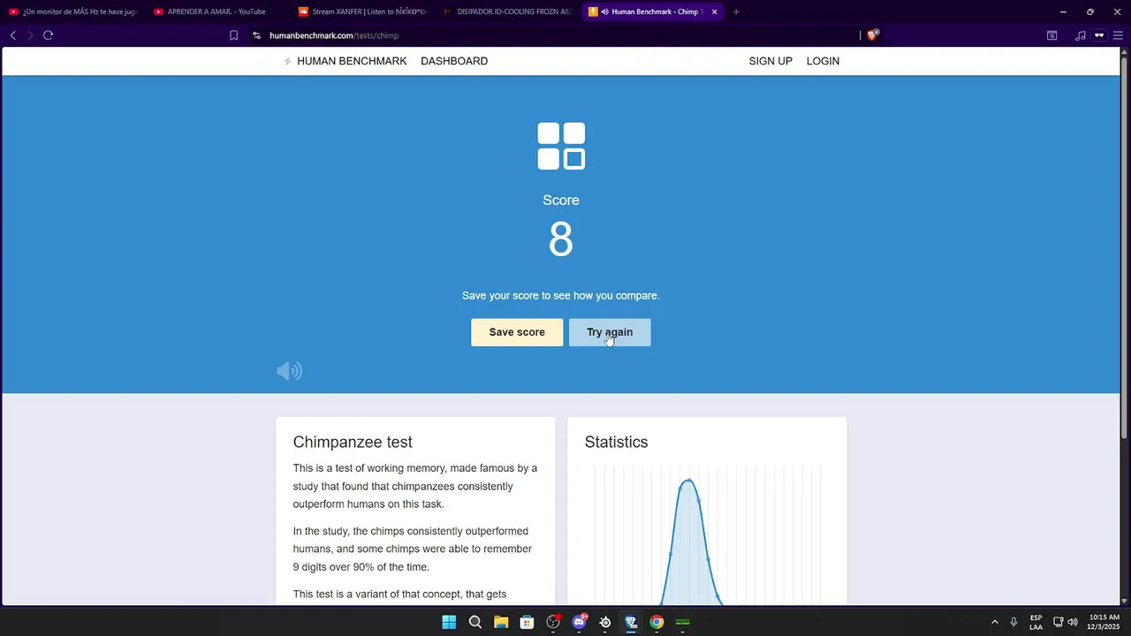The width and height of the screenshot is (1131, 636).
Task: Open the LOGIN page
Action: 823,61
